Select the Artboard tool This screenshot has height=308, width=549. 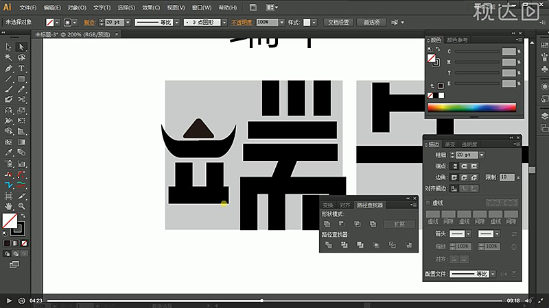(8, 196)
